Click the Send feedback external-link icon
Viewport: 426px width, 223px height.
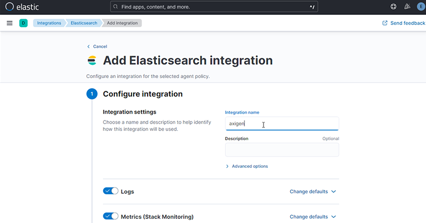coord(384,23)
